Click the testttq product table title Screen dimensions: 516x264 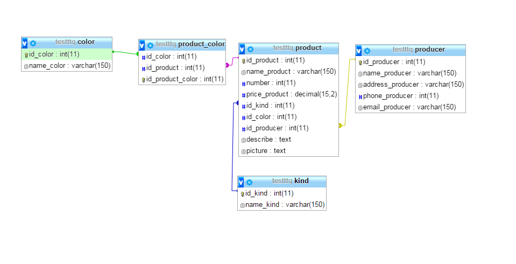297,48
